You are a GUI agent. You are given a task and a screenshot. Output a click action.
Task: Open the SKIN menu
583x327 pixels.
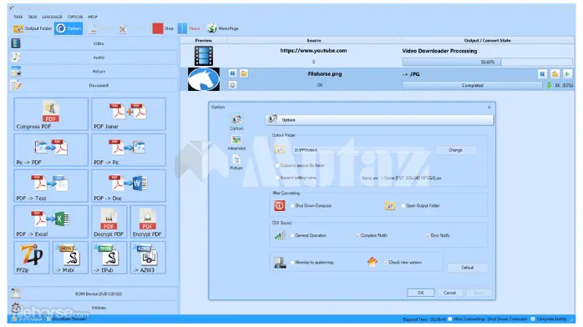[x=33, y=17]
